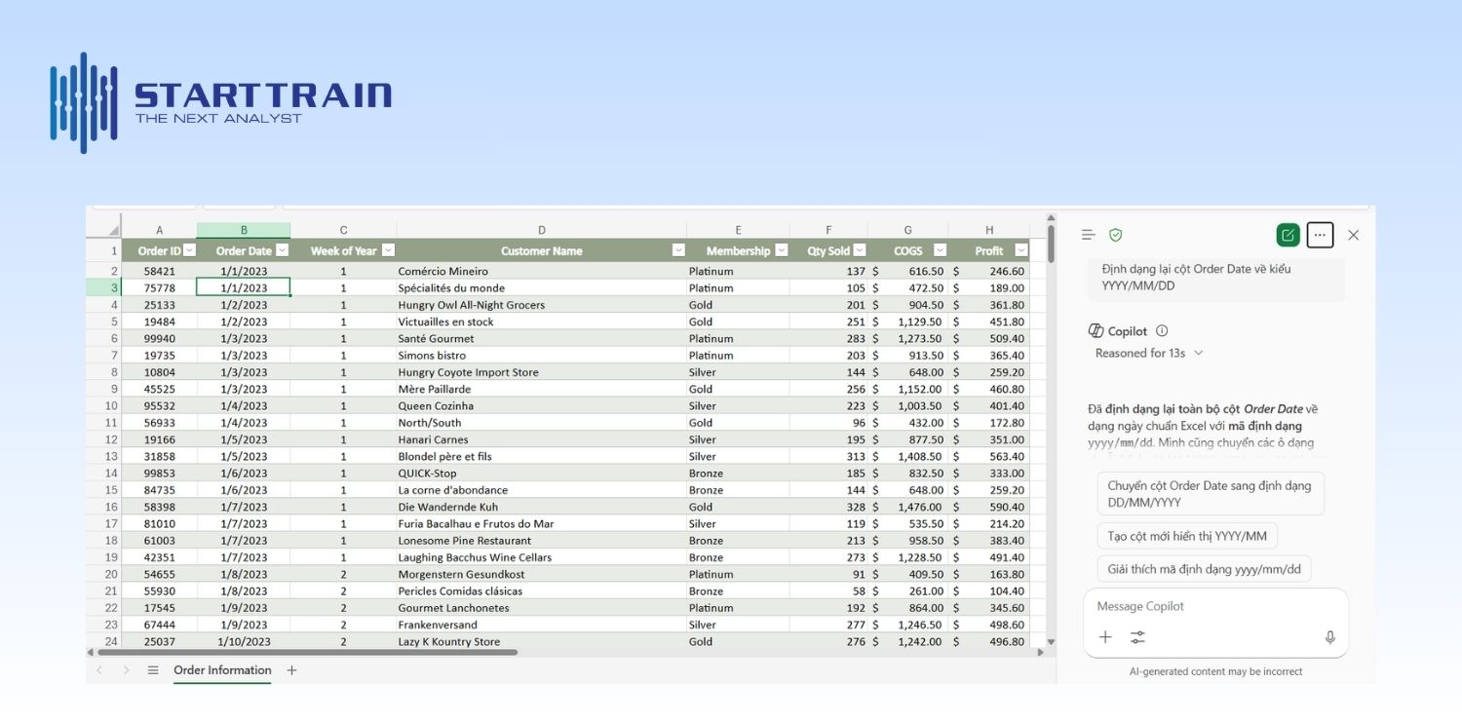Image resolution: width=1462 pixels, height=722 pixels.
Task: Open Copilot more options menu
Action: tap(1320, 234)
